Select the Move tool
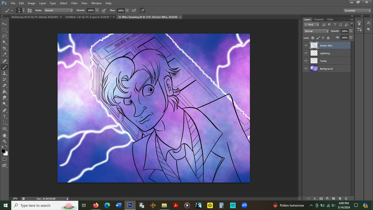Screen dimensions: 373x210 click(x=4, y=24)
